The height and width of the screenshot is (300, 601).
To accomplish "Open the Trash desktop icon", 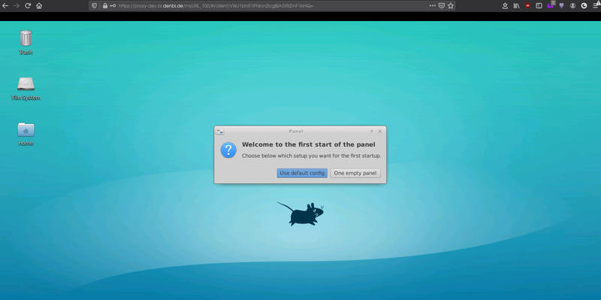I will coord(26,42).
